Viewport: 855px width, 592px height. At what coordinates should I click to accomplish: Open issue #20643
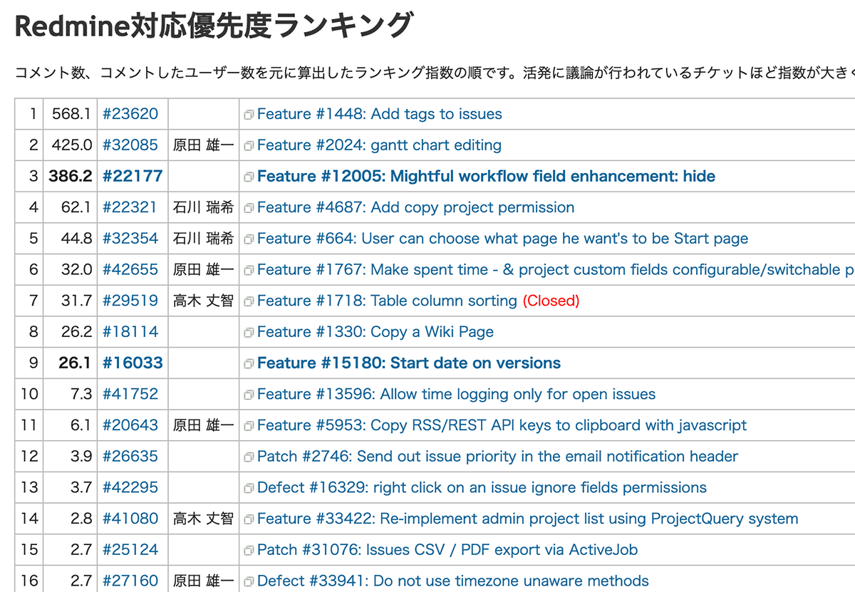click(x=130, y=425)
